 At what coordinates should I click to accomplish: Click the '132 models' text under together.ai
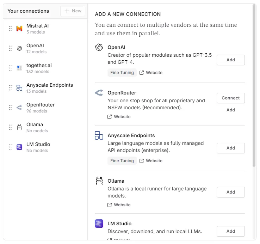pos(38,72)
